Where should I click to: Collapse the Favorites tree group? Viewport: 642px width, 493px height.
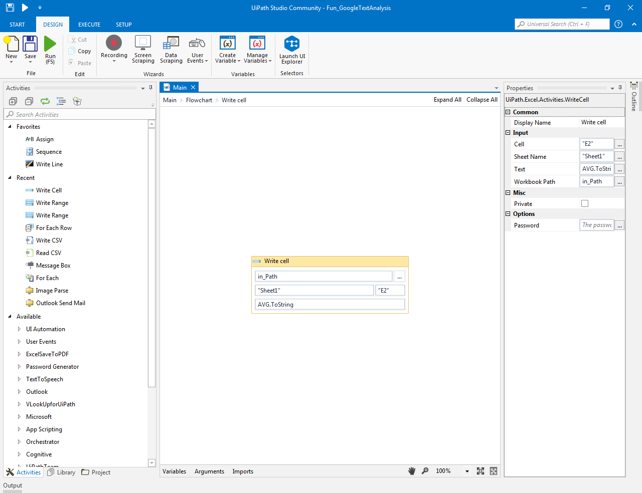coord(10,127)
